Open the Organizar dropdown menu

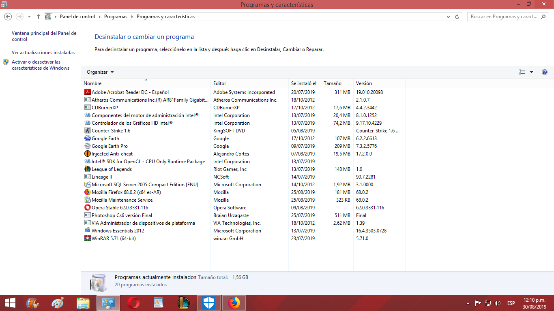click(100, 72)
